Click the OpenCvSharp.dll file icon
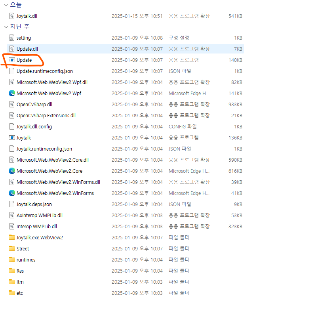The height and width of the screenshot is (317, 314). [12, 105]
